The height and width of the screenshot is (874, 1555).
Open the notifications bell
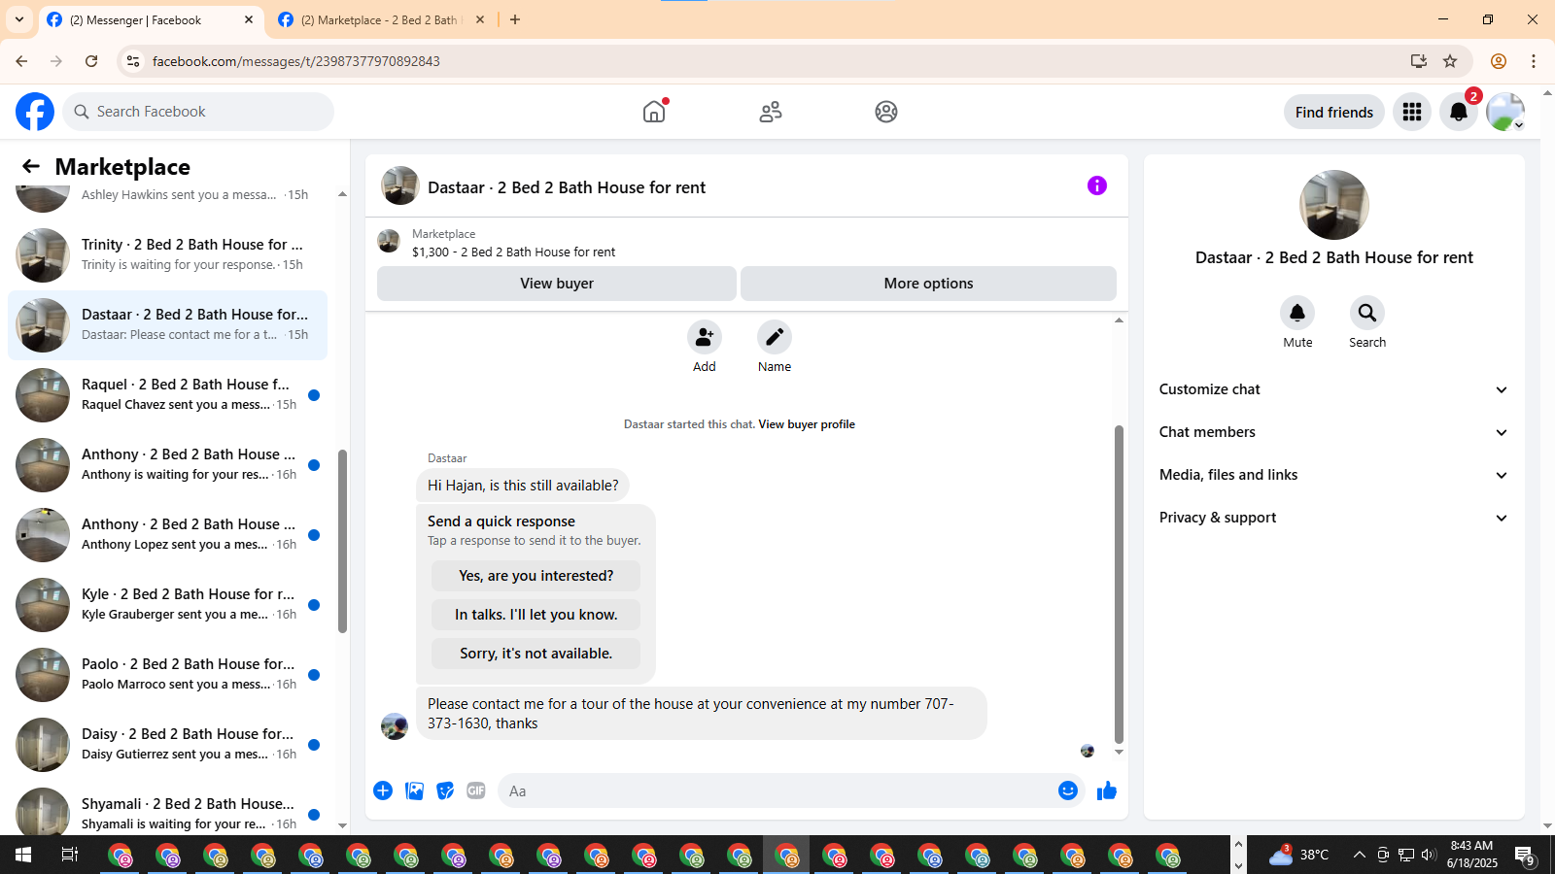coord(1459,112)
